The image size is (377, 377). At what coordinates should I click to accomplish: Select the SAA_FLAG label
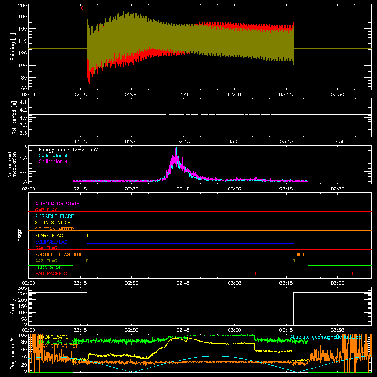(46, 248)
